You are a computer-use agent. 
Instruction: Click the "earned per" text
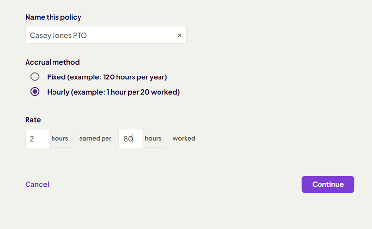point(95,139)
